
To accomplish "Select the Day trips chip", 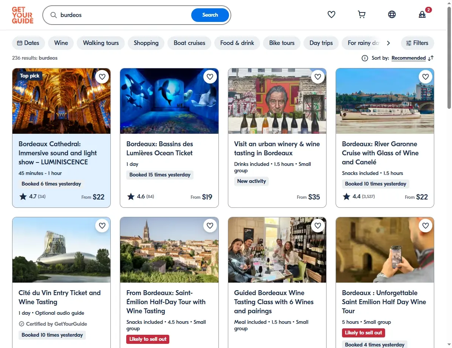I will pos(321,43).
